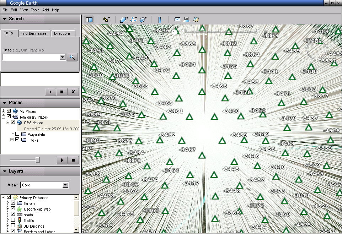Expand the Tracks tree node
The image size is (342, 234).
(x=12, y=140)
